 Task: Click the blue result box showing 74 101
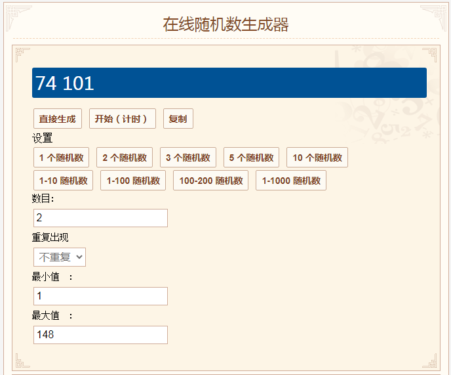[229, 83]
